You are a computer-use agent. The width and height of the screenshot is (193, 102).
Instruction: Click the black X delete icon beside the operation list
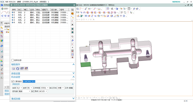pyautogui.click(x=72, y=25)
